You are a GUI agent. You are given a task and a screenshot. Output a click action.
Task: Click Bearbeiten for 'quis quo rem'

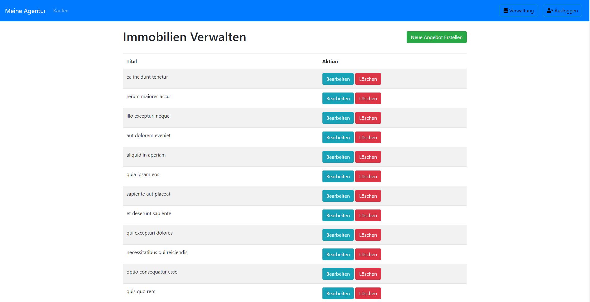coord(338,293)
